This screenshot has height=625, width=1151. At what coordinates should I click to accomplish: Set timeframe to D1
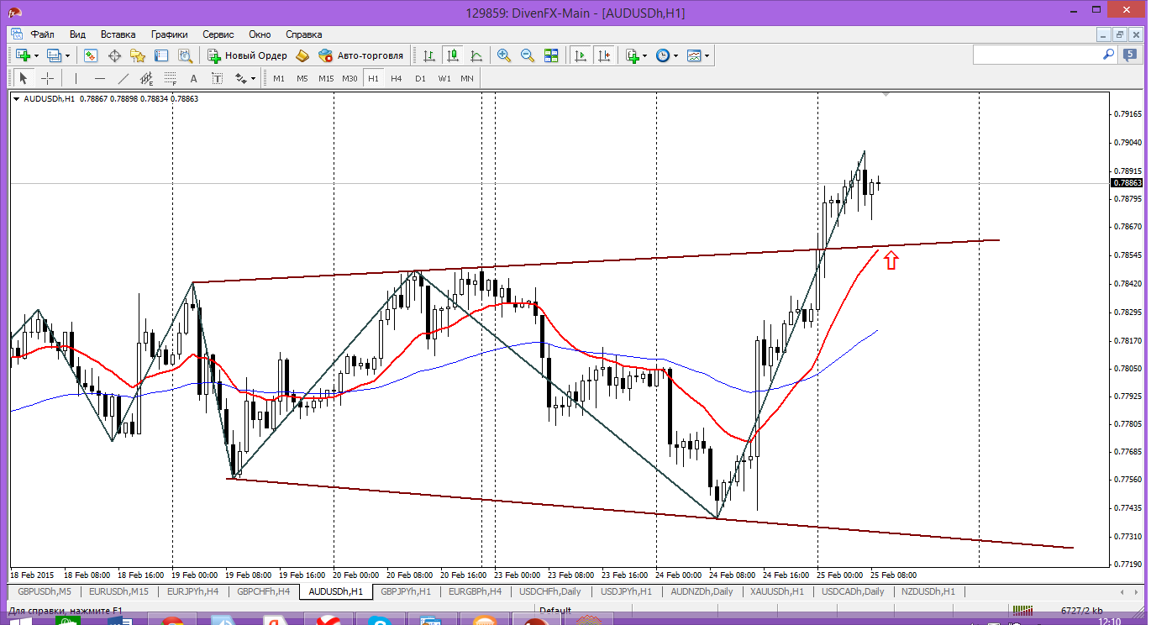pos(420,78)
